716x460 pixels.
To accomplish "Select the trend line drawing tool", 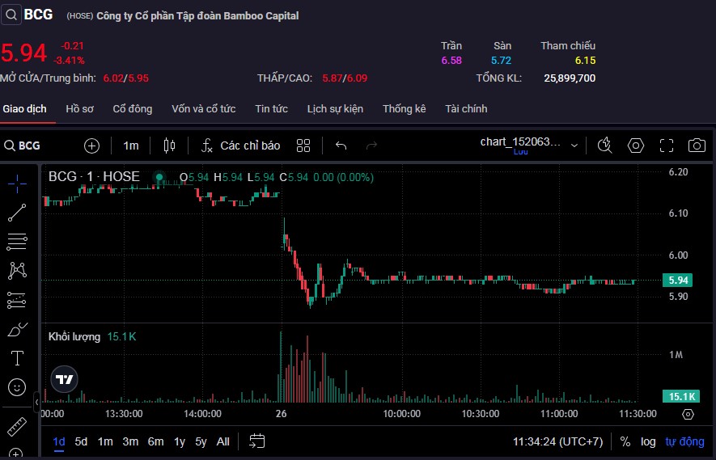I will pyautogui.click(x=17, y=213).
